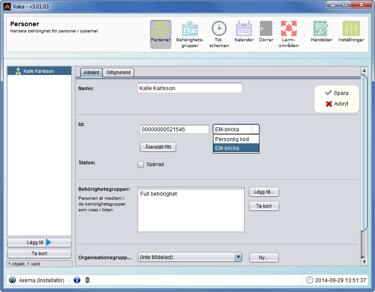The image size is (375, 292).
Task: Minimize the Vaka window
Action: click(x=332, y=4)
